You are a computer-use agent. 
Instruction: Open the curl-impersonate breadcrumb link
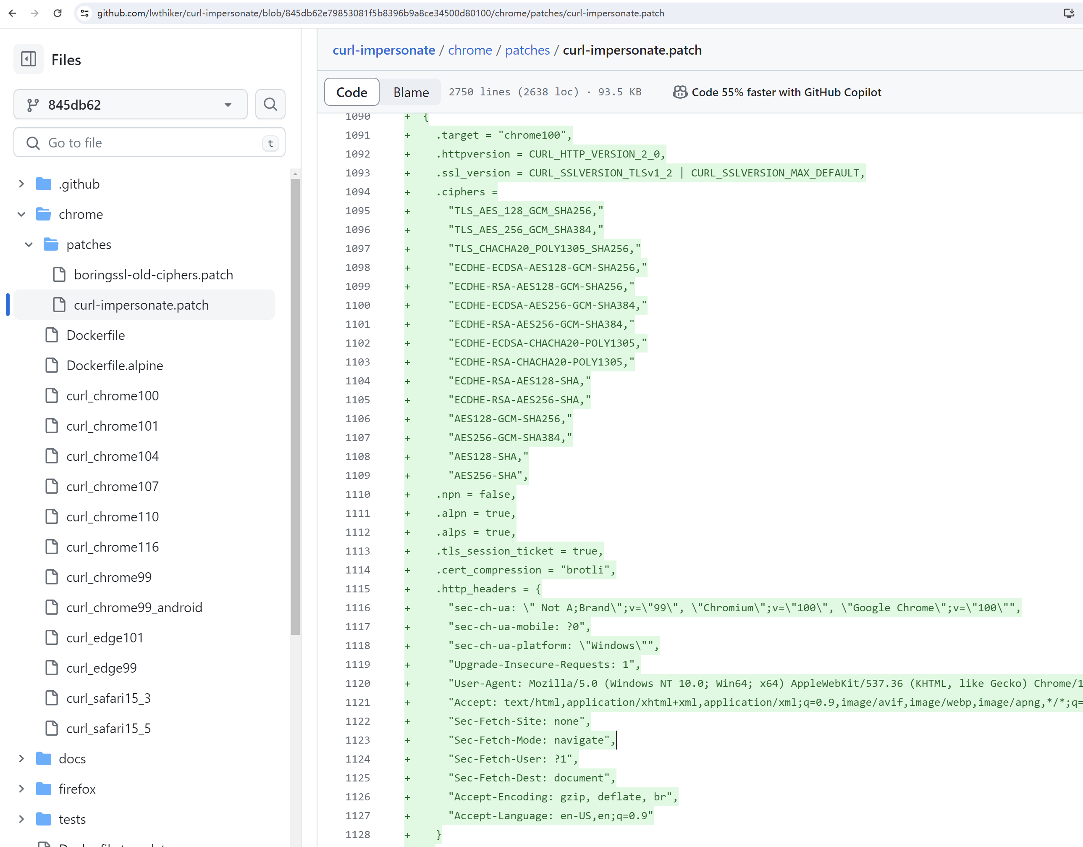pos(383,50)
